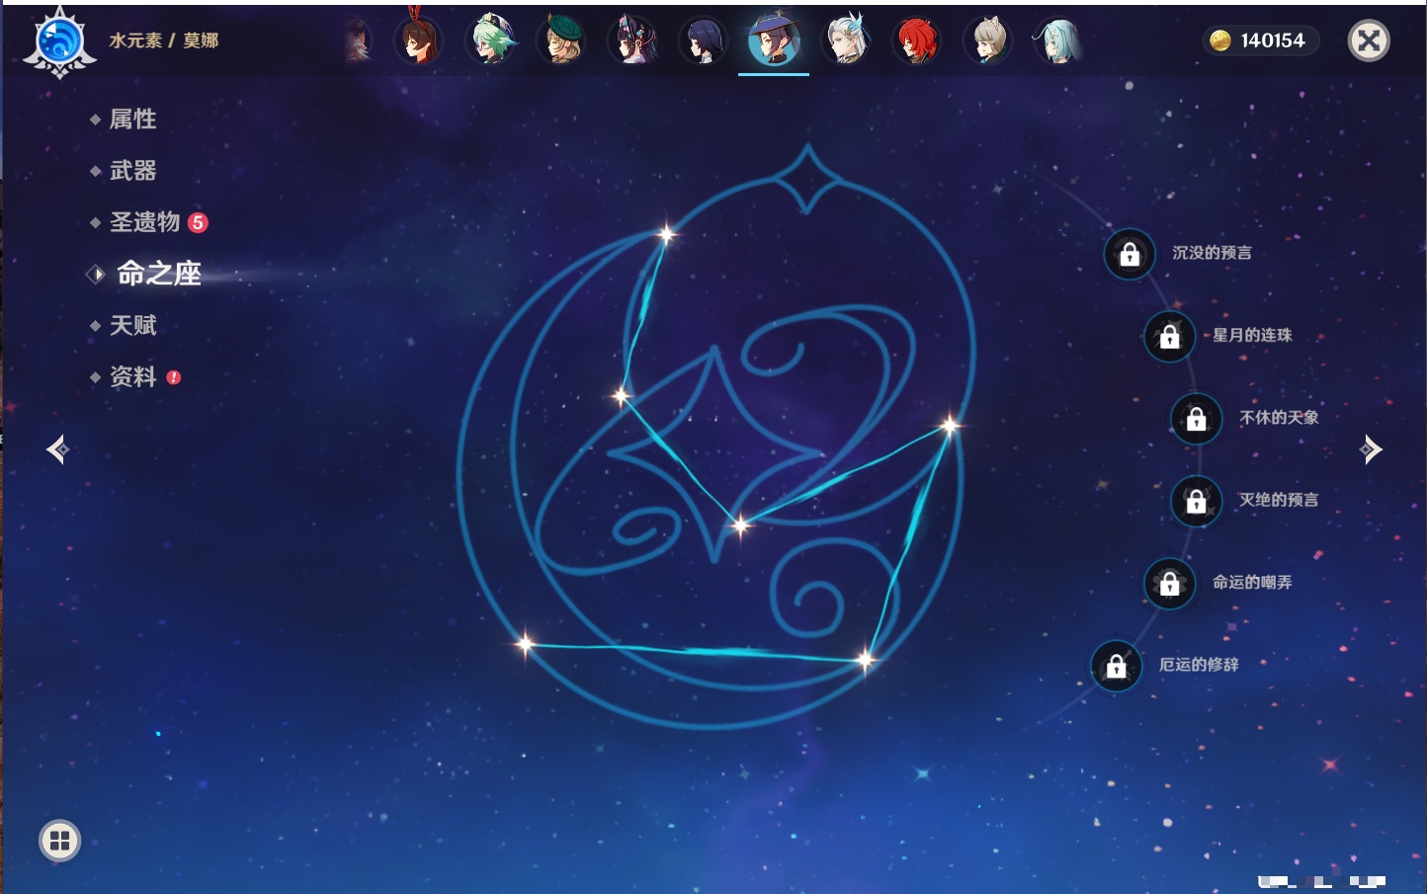Click the Mora coin balance 140154
Viewport: 1427px width, 894px height.
1260,41
